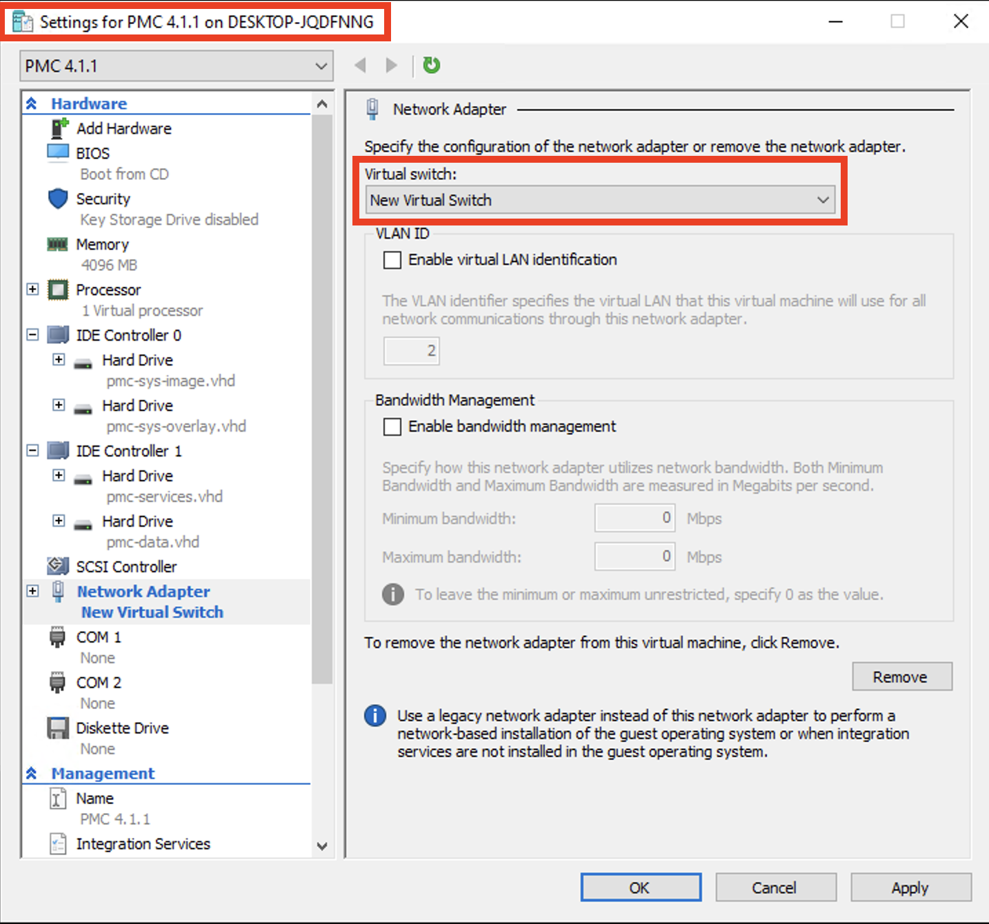Click the Cancel button
Image resolution: width=989 pixels, height=924 pixels.
(776, 887)
